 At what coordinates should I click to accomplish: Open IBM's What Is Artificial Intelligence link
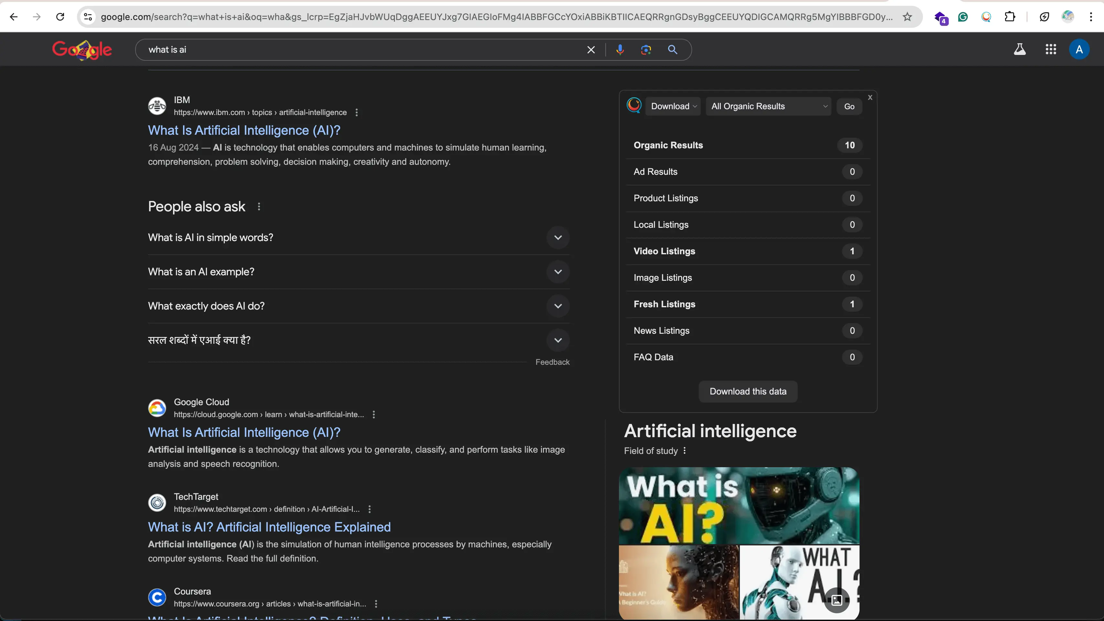[244, 130]
